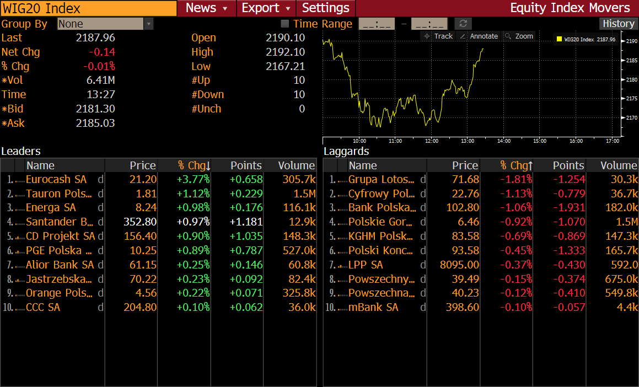Open CD Projekt SA from Leaders
The image size is (639, 387).
click(60, 237)
